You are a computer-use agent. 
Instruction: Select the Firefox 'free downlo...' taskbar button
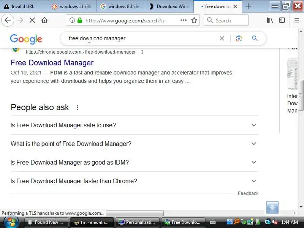click(92, 222)
